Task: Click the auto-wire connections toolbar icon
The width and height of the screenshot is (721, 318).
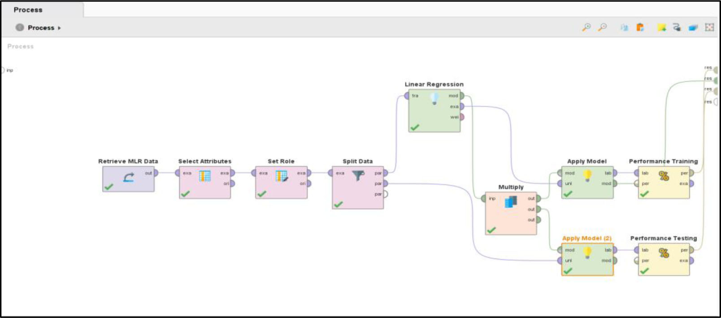Action: click(x=677, y=27)
